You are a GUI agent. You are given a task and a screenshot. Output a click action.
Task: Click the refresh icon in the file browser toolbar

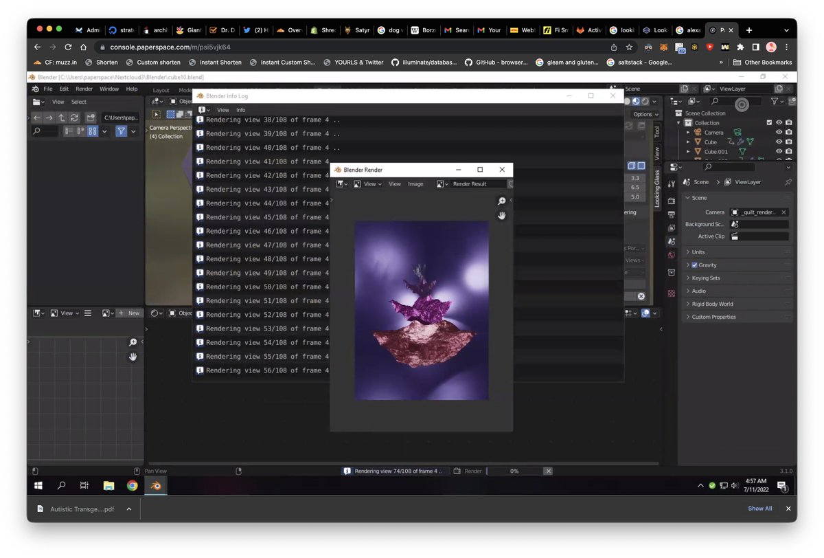click(74, 118)
